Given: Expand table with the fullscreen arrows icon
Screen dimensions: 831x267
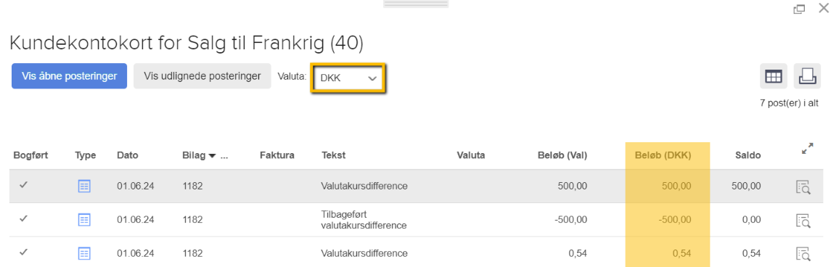Looking at the screenshot, I should pos(807,149).
